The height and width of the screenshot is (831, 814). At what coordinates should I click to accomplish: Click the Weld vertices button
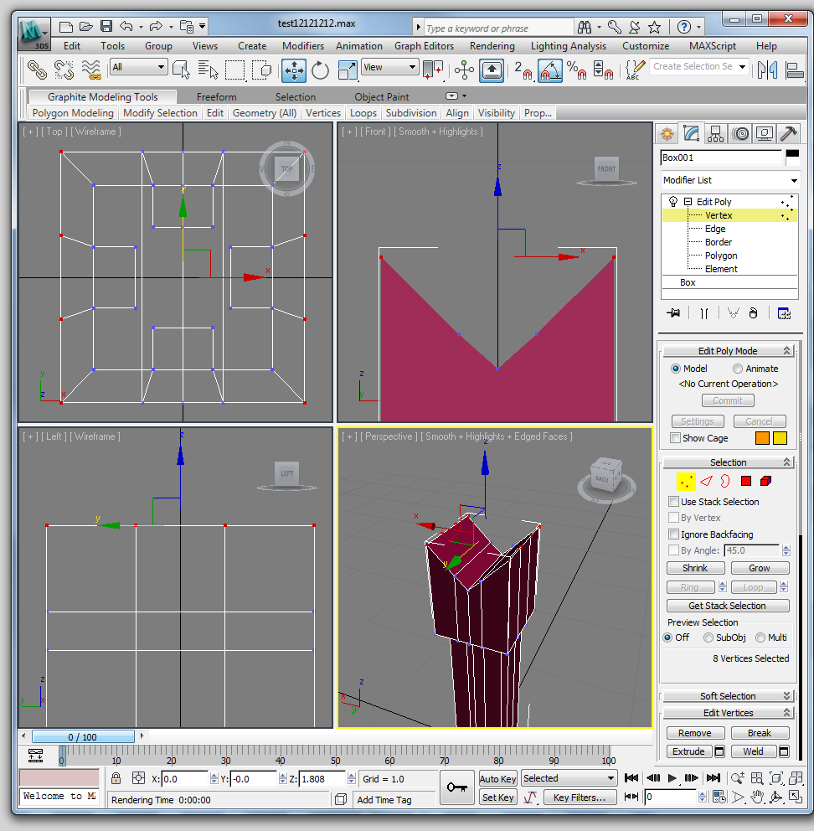(753, 751)
